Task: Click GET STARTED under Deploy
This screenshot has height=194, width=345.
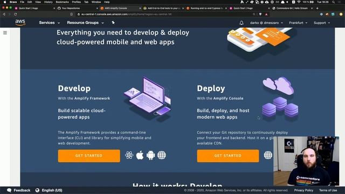Action: coord(228,156)
